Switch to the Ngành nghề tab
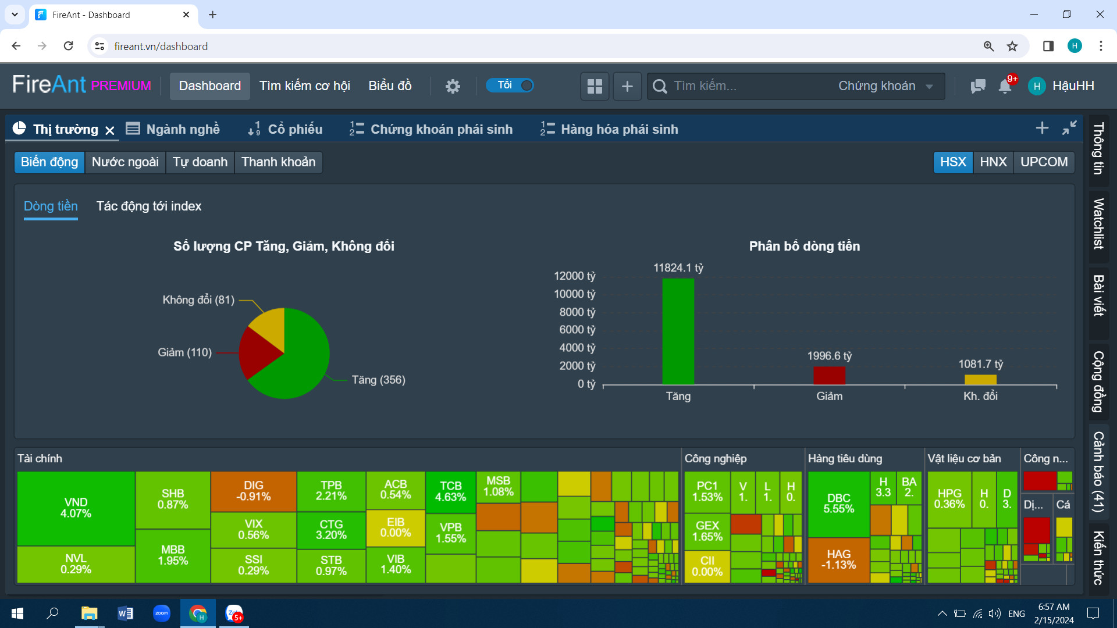The height and width of the screenshot is (628, 1117). [173, 129]
